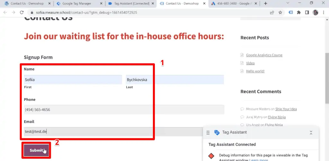Click the Tag Assistant Connected text
329x161 pixels.
232,144
